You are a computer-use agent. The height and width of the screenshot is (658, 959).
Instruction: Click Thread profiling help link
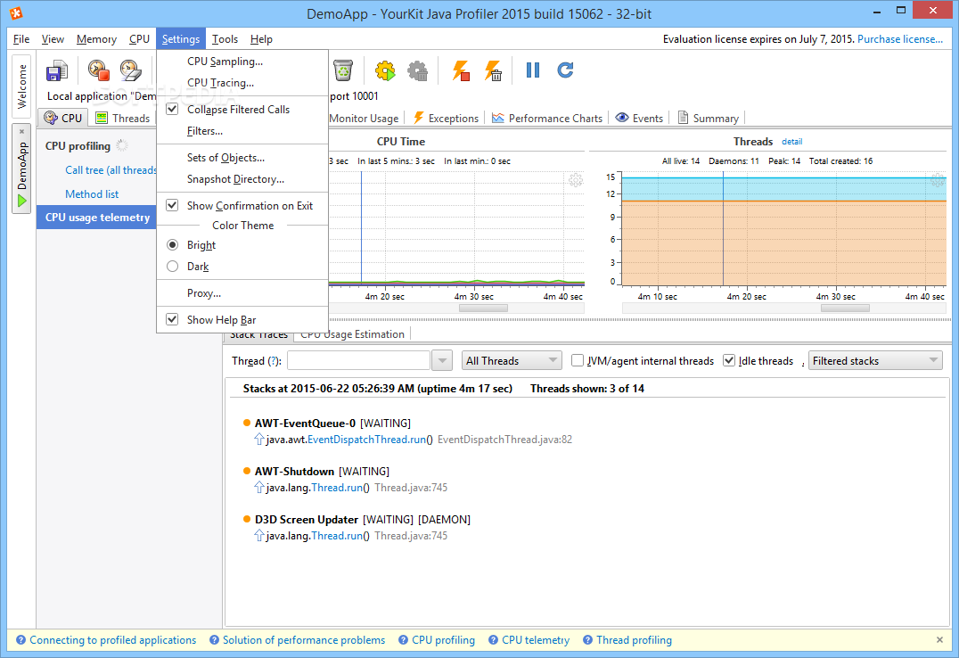[634, 639]
